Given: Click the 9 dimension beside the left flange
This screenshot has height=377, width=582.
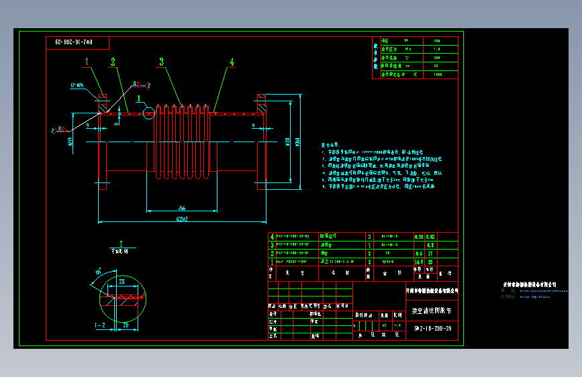Looking at the screenshot, I should (x=87, y=125).
